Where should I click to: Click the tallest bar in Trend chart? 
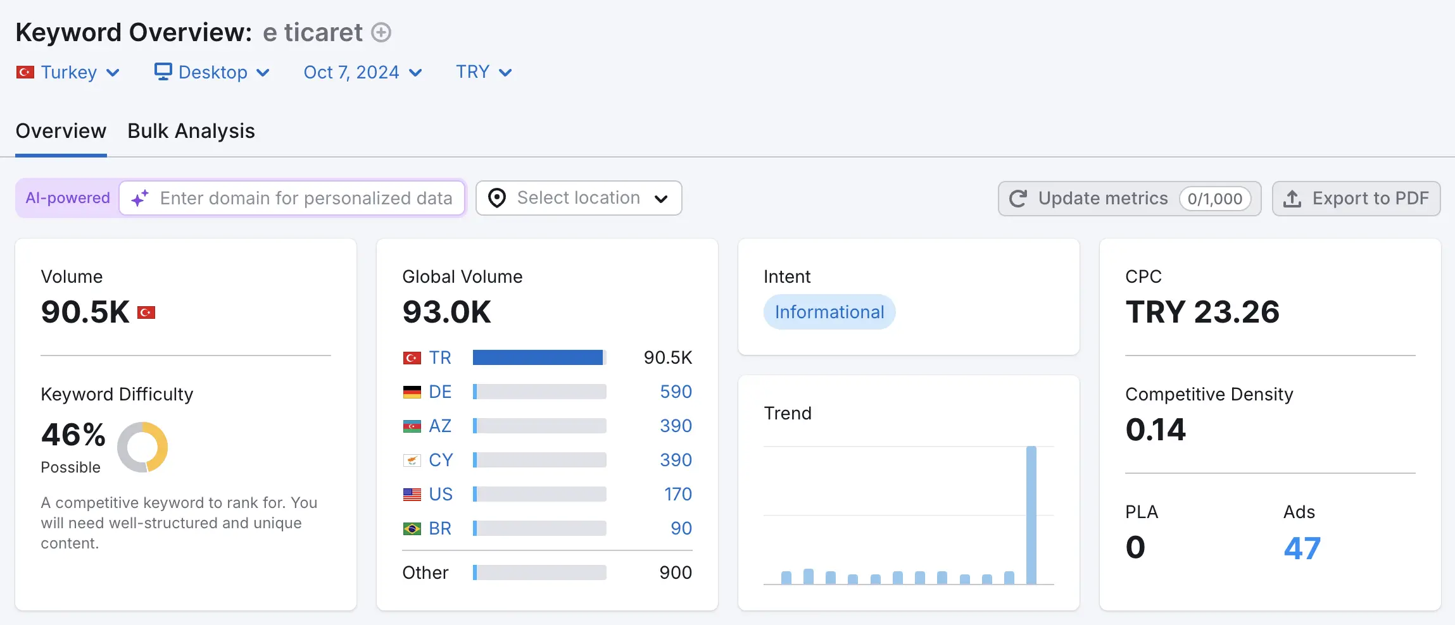click(x=1031, y=515)
